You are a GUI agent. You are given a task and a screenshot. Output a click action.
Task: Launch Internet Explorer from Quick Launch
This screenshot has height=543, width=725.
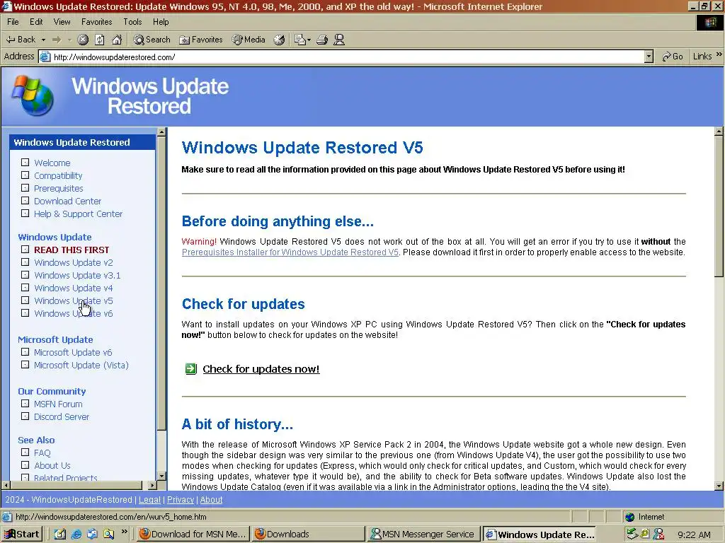[x=76, y=535]
